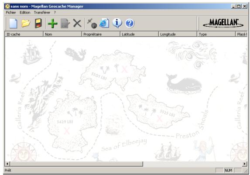Image resolution: width=250 pixels, height=175 pixels.
Task: Sort by the Placé column header
Action: (x=241, y=34)
